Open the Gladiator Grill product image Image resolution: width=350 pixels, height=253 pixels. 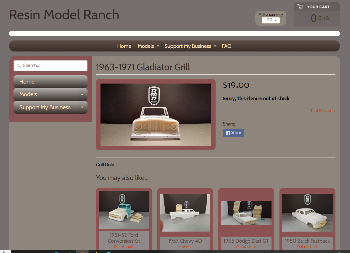tap(156, 114)
